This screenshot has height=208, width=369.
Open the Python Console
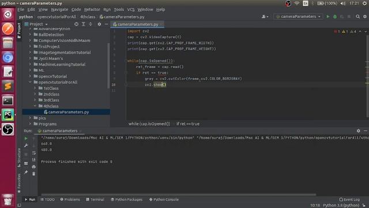click(x=164, y=199)
